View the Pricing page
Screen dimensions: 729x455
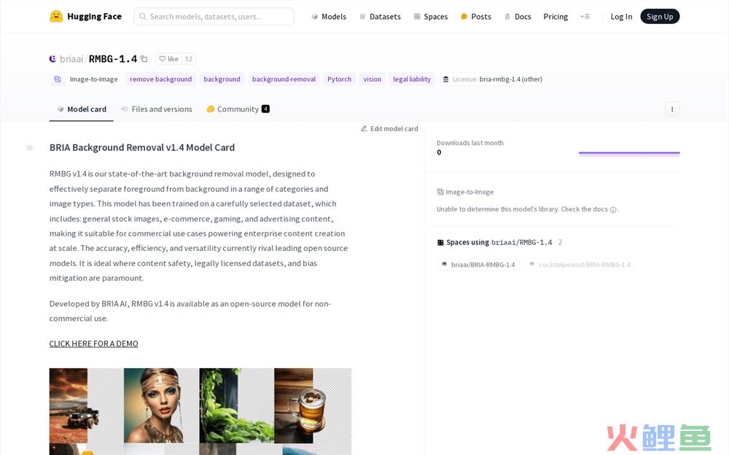tap(555, 17)
